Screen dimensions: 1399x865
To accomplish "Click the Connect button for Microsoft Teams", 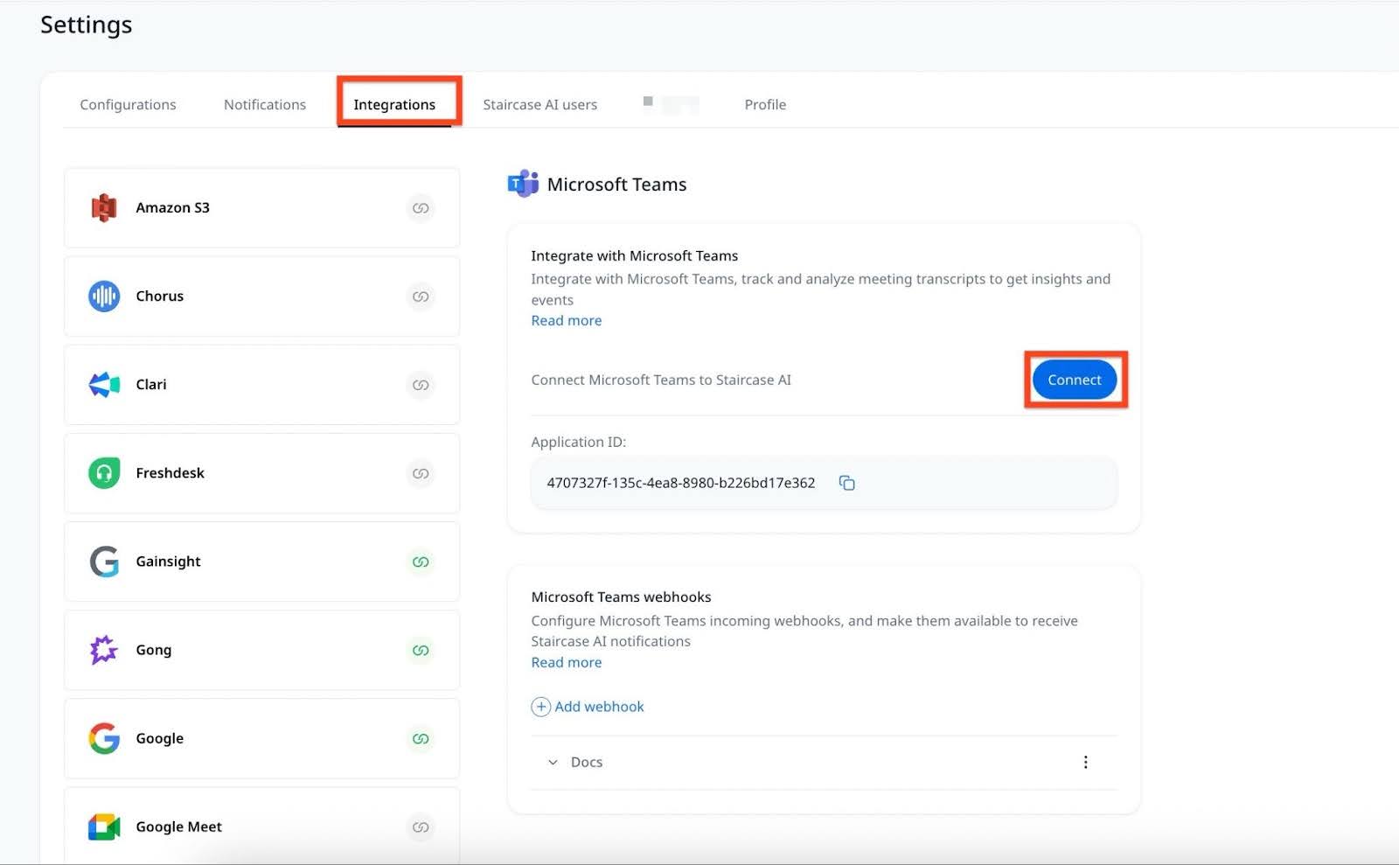I will point(1074,380).
